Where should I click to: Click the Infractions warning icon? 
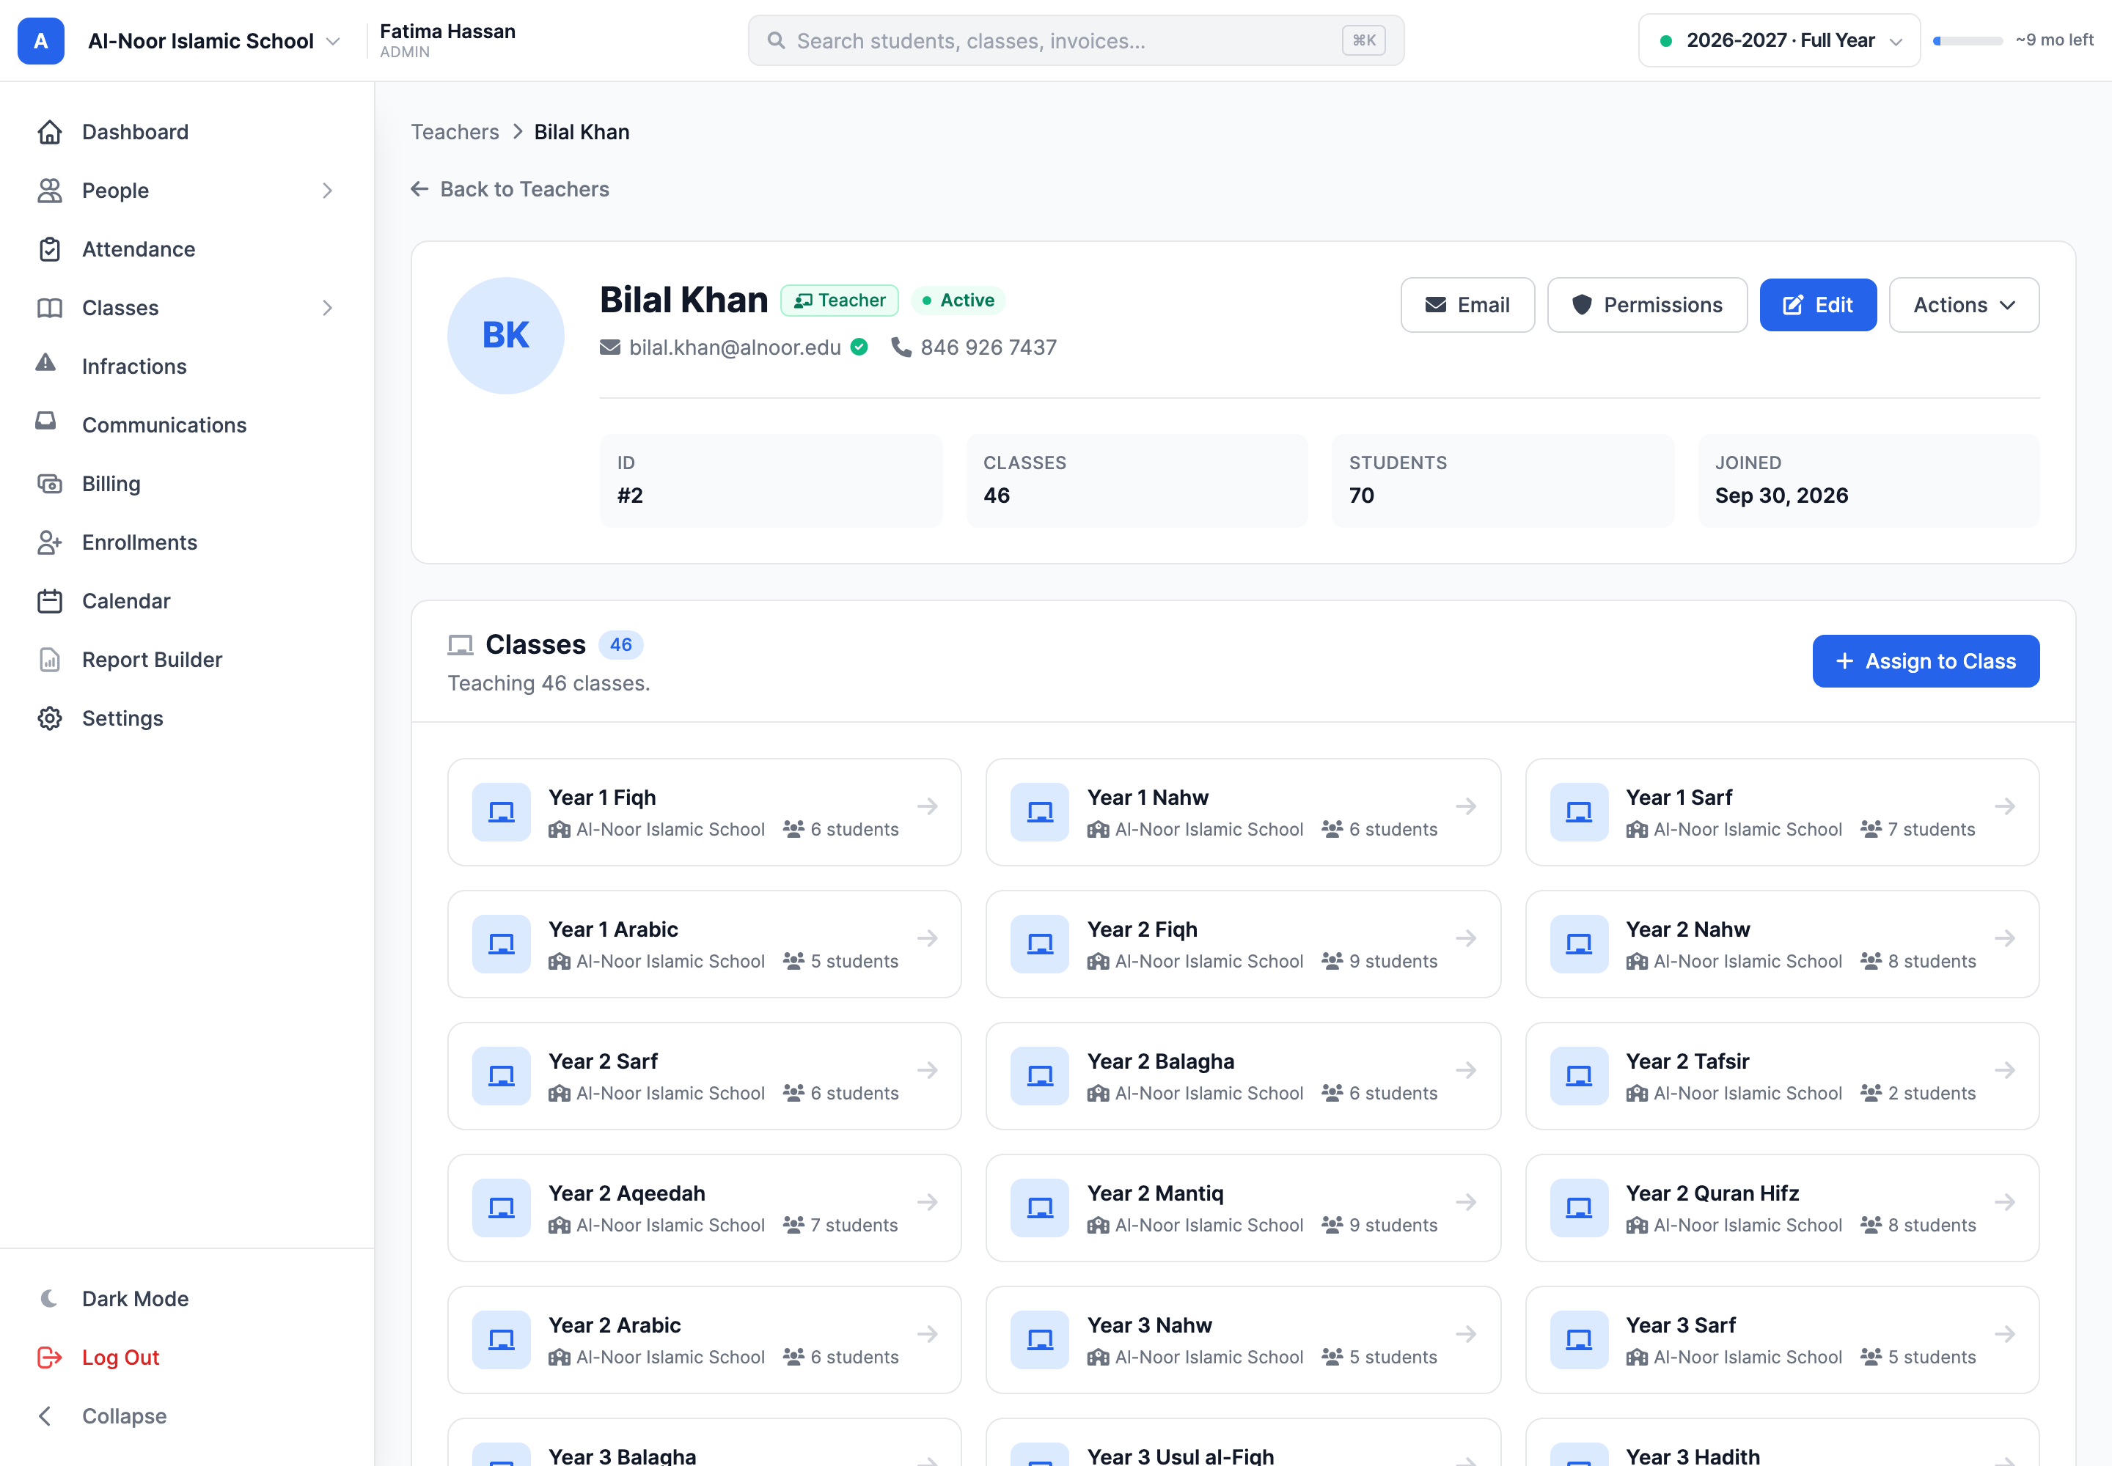[46, 363]
